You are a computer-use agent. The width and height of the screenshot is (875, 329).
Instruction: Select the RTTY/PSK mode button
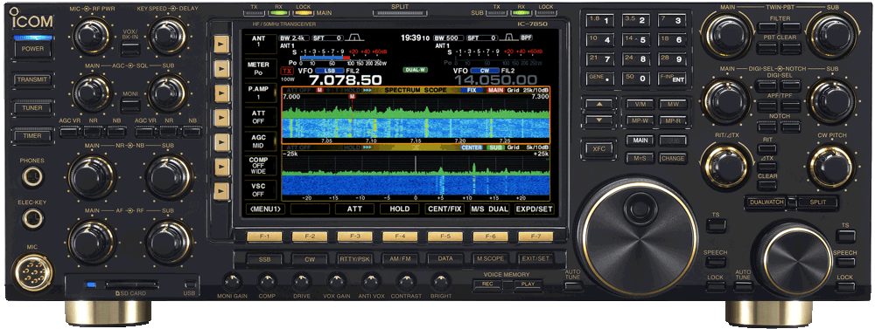tap(355, 259)
